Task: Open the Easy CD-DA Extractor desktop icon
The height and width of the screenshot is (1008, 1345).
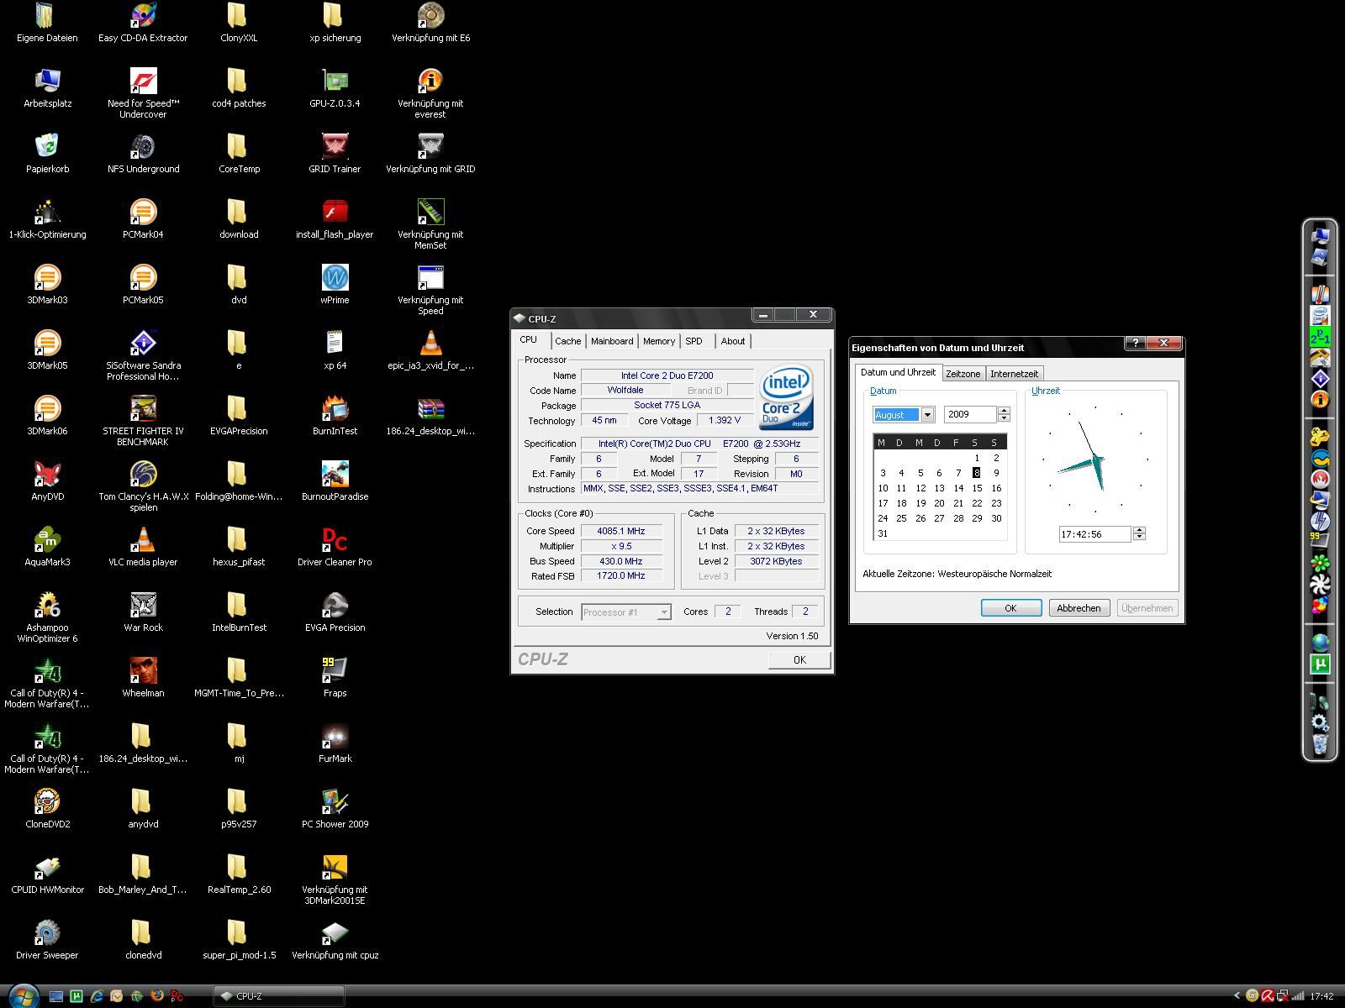Action: pos(143,23)
